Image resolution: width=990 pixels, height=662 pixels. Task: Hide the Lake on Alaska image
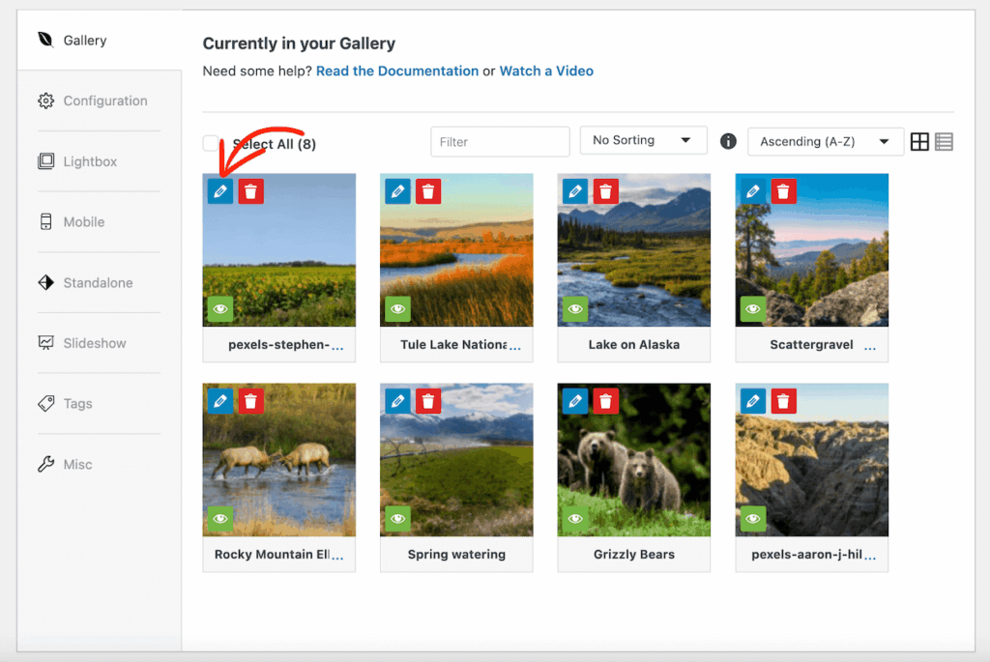575,309
